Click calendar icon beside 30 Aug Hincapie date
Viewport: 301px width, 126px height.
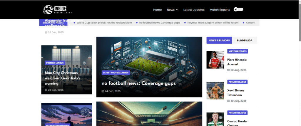[x=228, y=70]
